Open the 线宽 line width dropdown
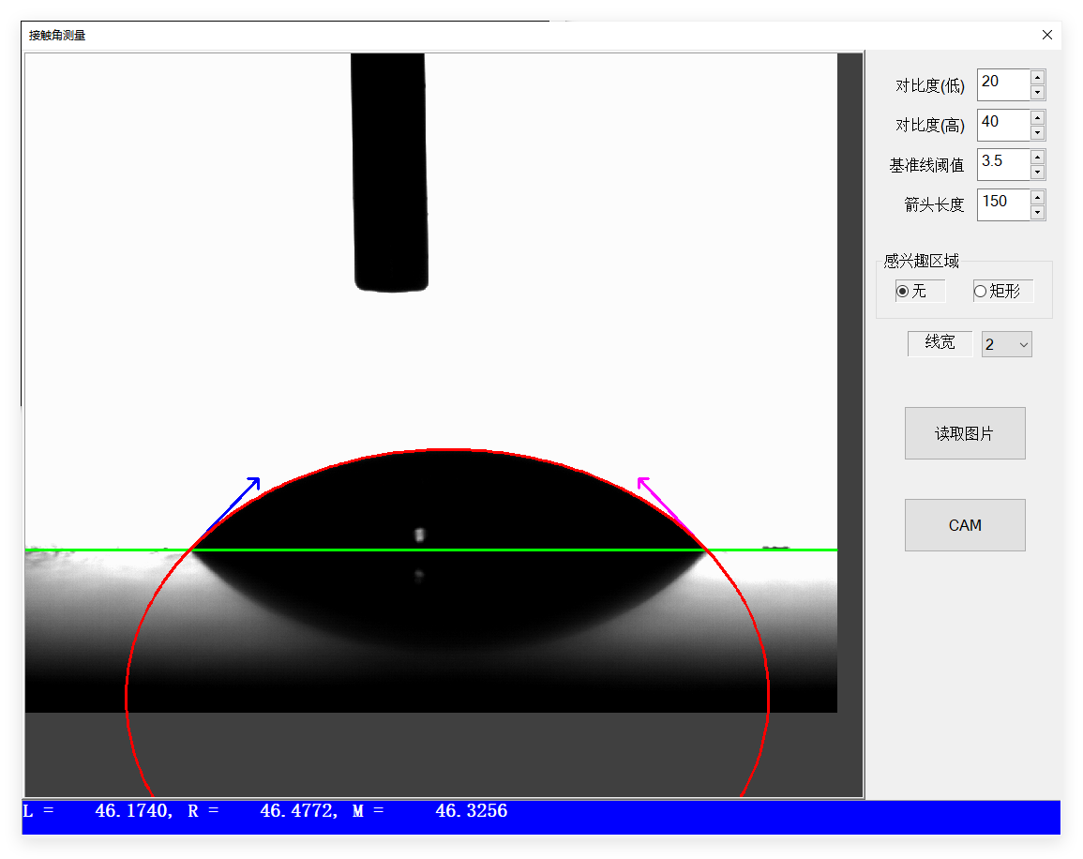The image size is (1083, 859). [1006, 345]
